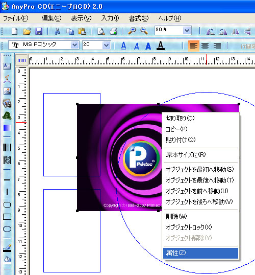This screenshot has height=275, width=255.
Task: Choose 削除(W) from context menu
Action: 200,217
